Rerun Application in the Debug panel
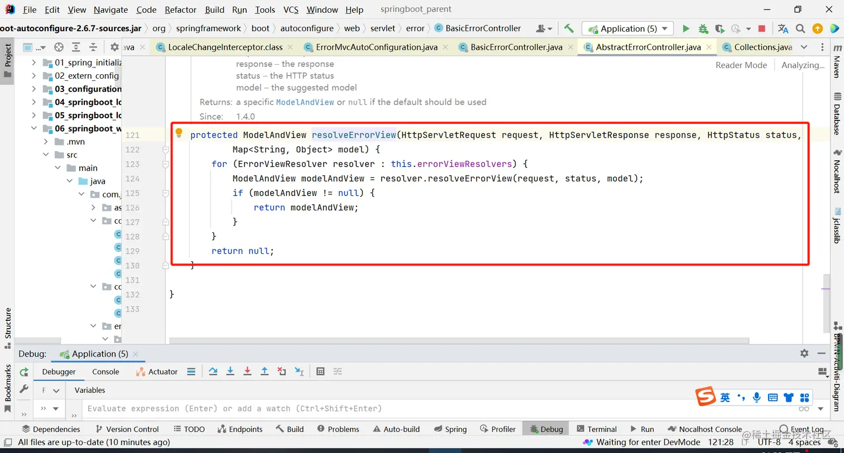This screenshot has width=844, height=453. (x=24, y=372)
